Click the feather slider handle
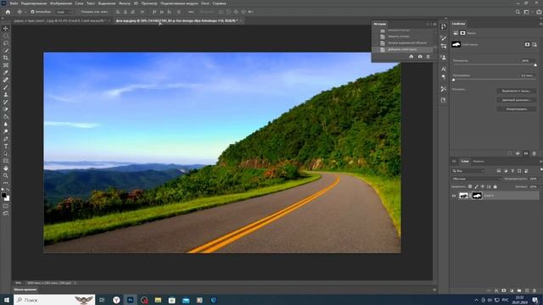543x305 pixels. point(454,80)
